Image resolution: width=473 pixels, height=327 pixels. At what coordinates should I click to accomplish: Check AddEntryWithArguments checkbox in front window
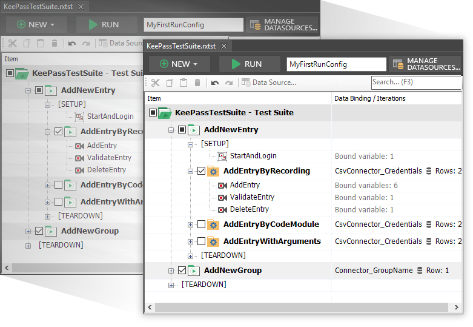click(x=202, y=241)
